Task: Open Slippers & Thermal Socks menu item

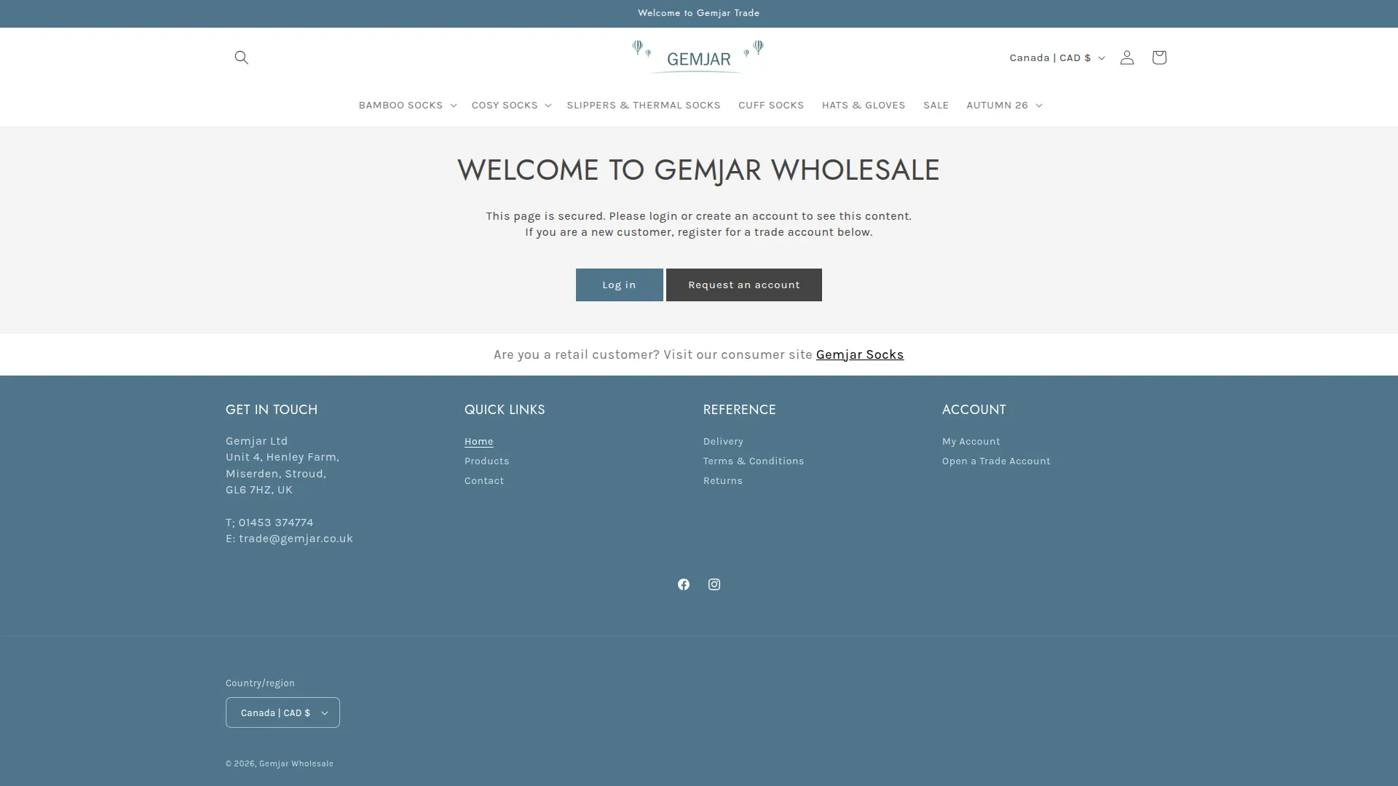Action: 643,105
